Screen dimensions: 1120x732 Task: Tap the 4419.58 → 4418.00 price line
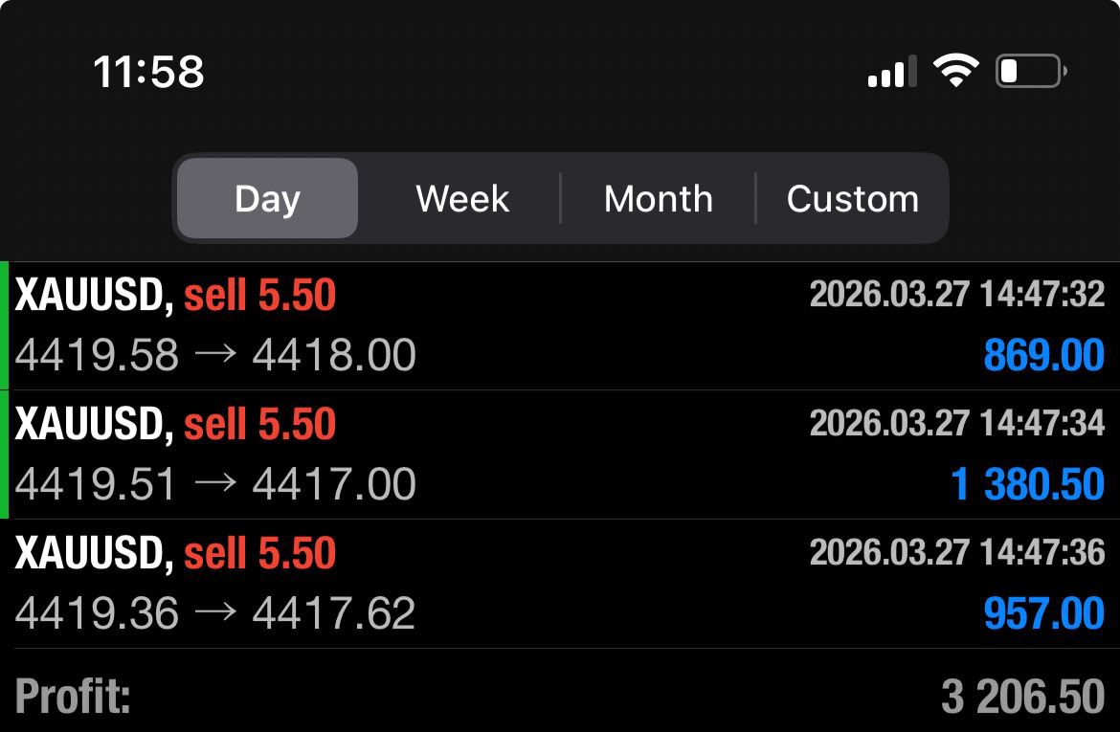[x=215, y=356]
